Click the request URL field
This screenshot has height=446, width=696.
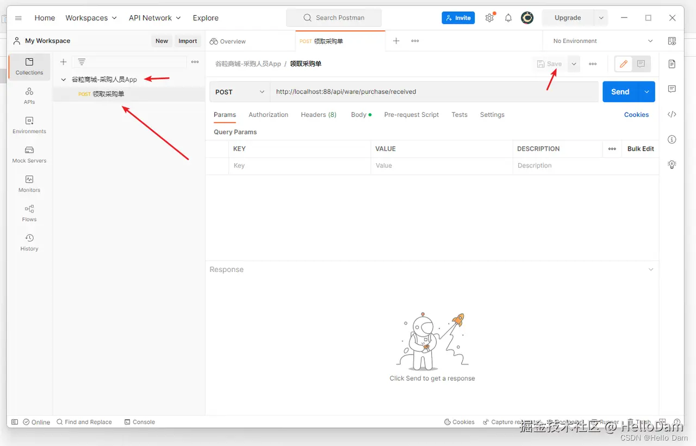coord(434,92)
